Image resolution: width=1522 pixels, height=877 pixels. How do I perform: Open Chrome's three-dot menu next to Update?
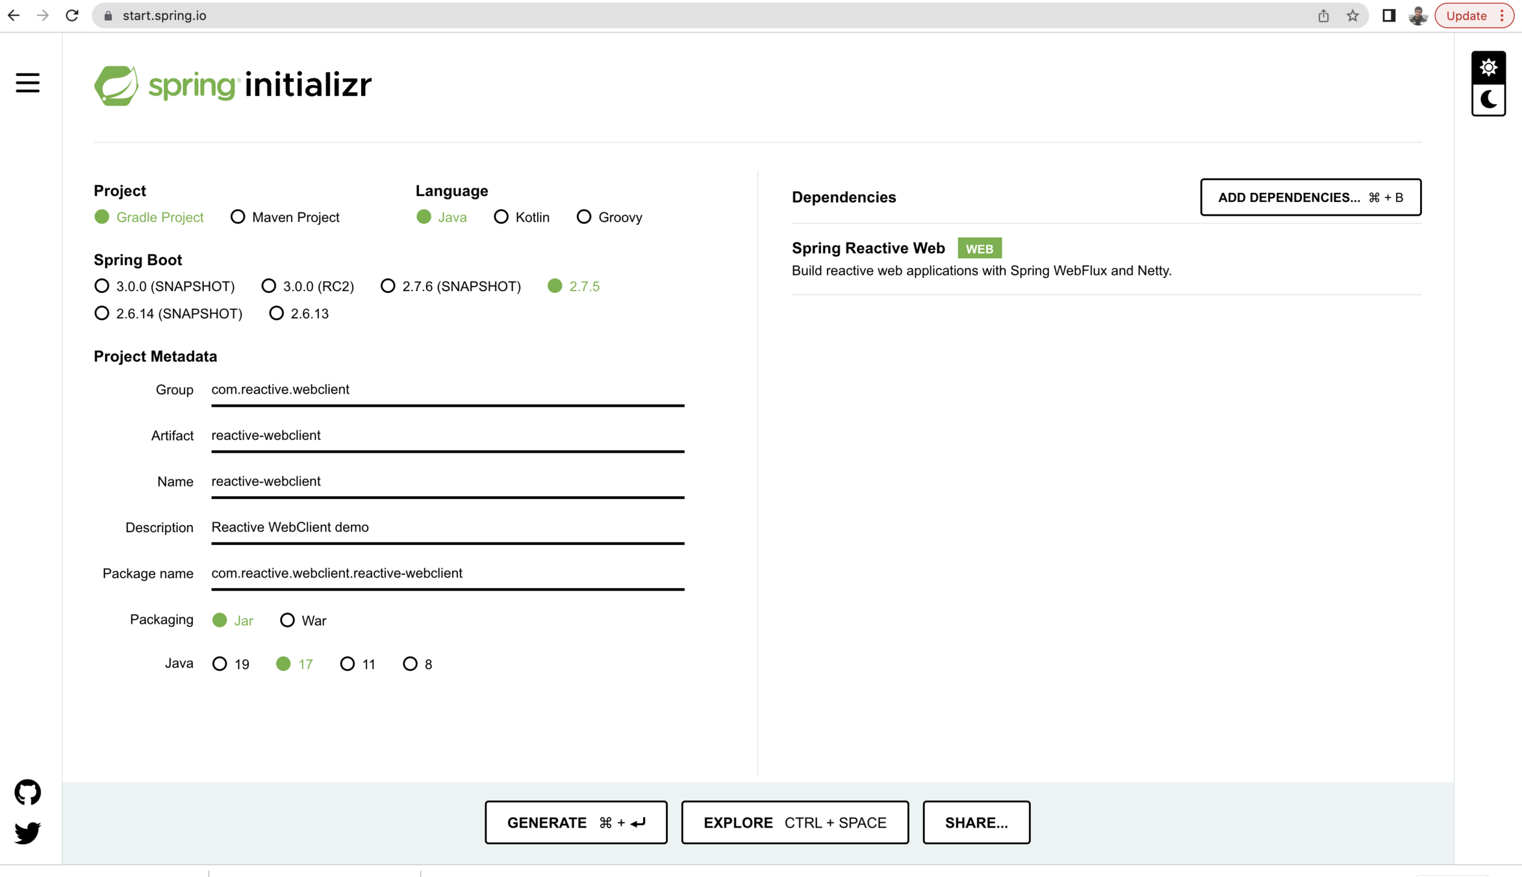[x=1503, y=16]
